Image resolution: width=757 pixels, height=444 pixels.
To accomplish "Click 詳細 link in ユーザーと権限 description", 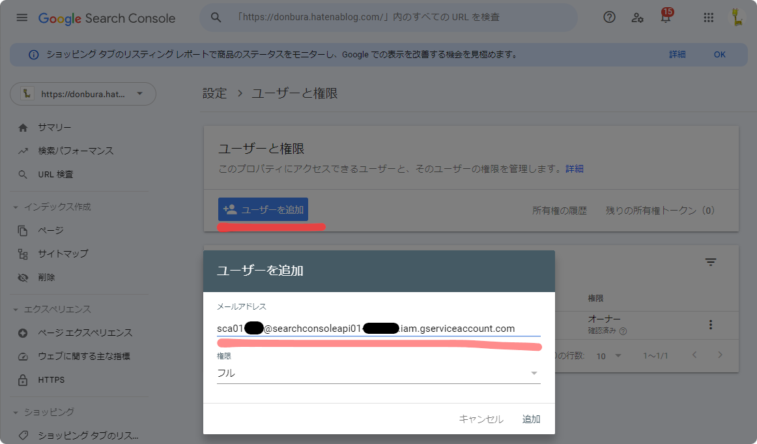I will coord(575,169).
